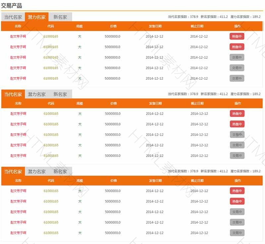Click first 热售中 button in middle table
Screen dimensions: 265x244
click(237, 114)
